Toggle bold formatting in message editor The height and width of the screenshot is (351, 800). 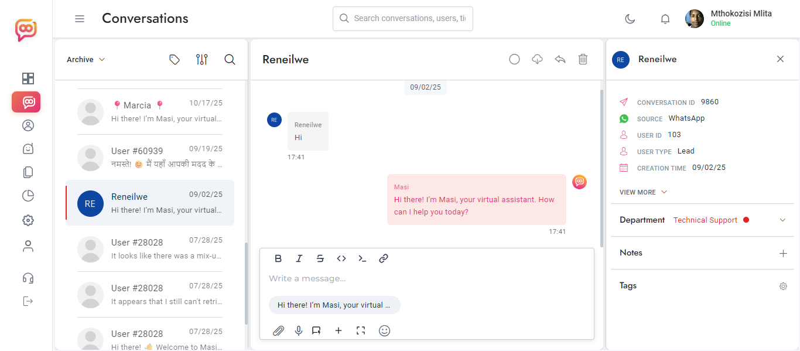tap(278, 258)
